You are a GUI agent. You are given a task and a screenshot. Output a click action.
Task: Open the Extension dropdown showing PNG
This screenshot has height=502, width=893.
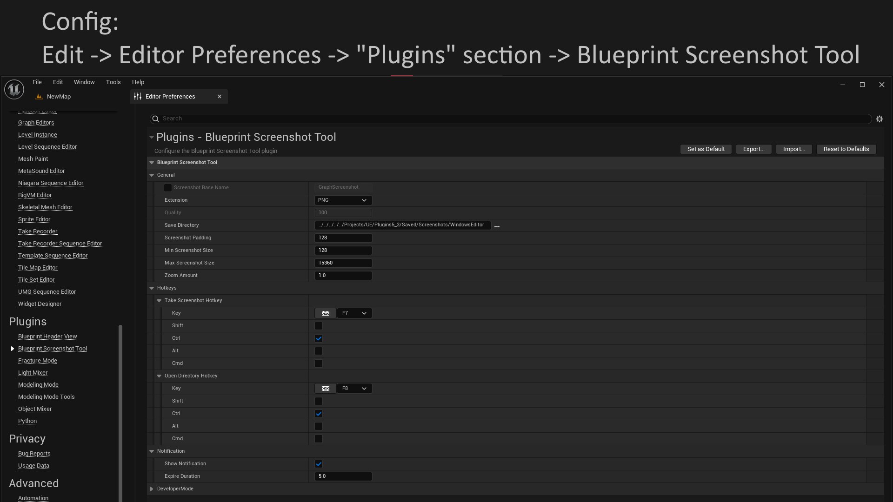tap(343, 200)
